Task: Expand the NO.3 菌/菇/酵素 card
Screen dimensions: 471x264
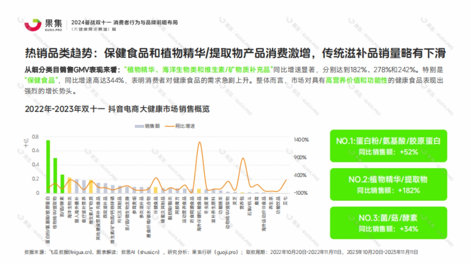Action: click(x=388, y=223)
